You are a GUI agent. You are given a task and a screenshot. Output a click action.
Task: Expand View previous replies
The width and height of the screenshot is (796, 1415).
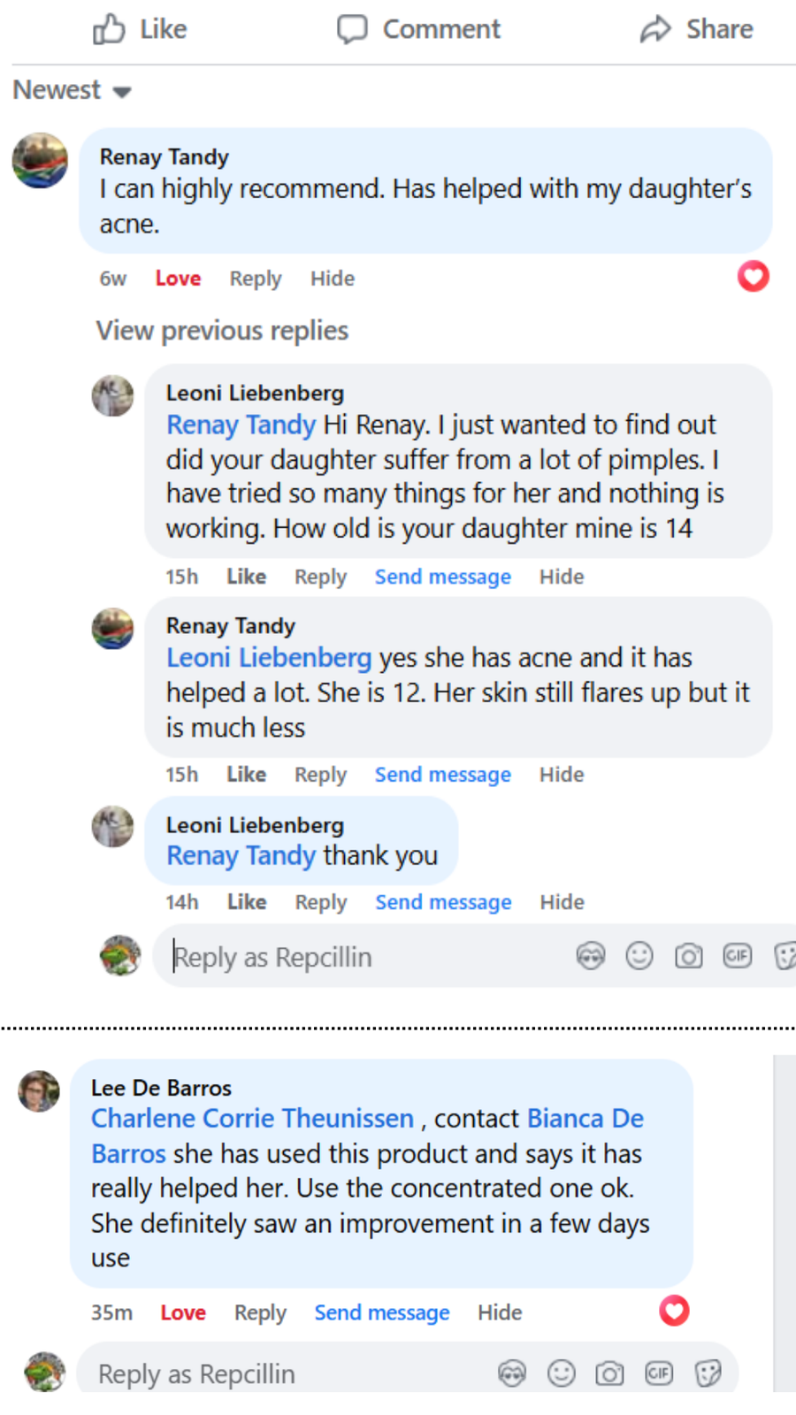point(221,330)
